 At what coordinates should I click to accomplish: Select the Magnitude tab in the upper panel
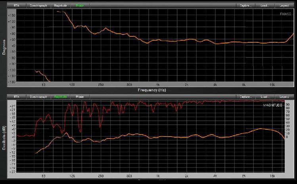pos(61,6)
